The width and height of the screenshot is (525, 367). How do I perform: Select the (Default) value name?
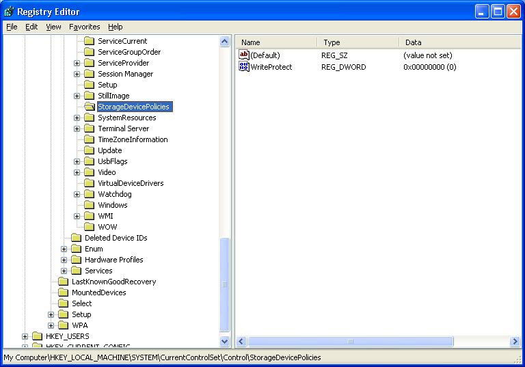point(265,55)
